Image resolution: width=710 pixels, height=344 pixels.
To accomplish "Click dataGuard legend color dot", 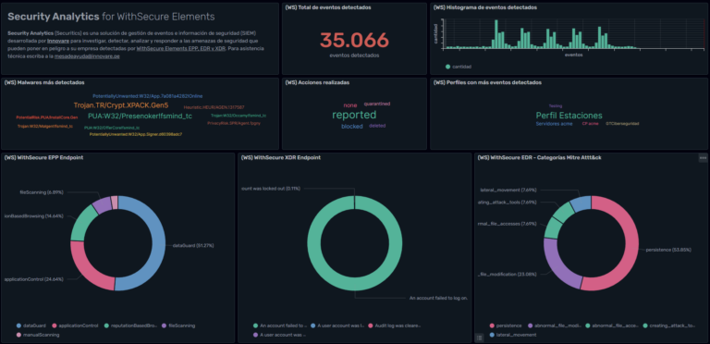I will point(18,325).
